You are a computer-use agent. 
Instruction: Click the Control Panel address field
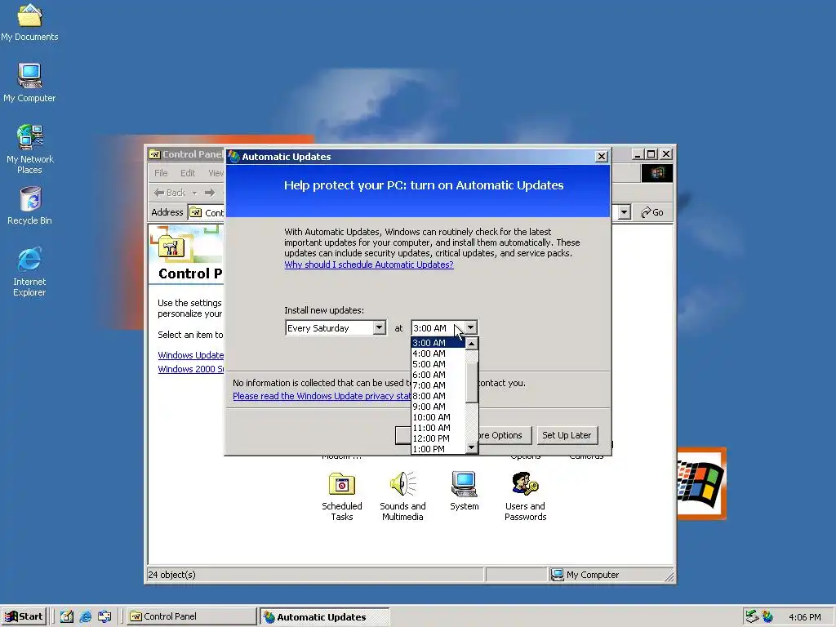[207, 212]
